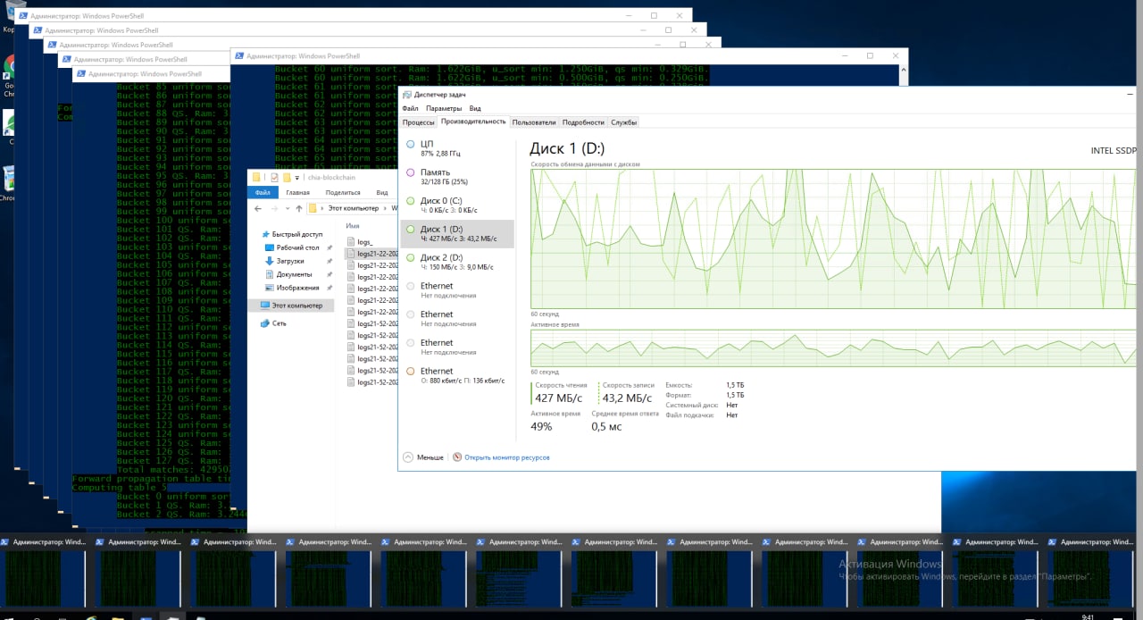
Task: Click Этот компьютер in navigation pane
Action: pos(296,306)
